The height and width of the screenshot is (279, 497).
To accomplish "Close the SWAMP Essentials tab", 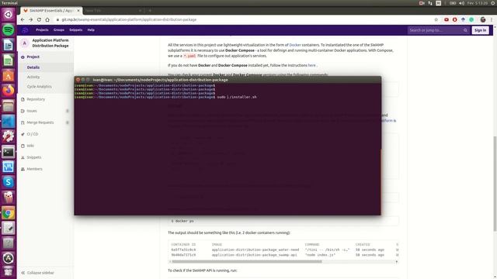I will tap(78, 10).
